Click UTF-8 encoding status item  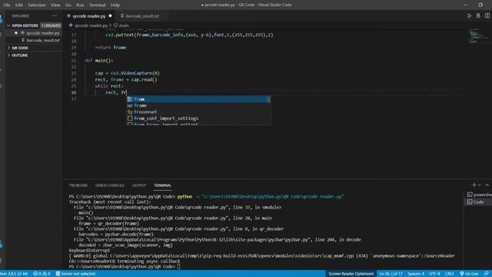(434, 274)
